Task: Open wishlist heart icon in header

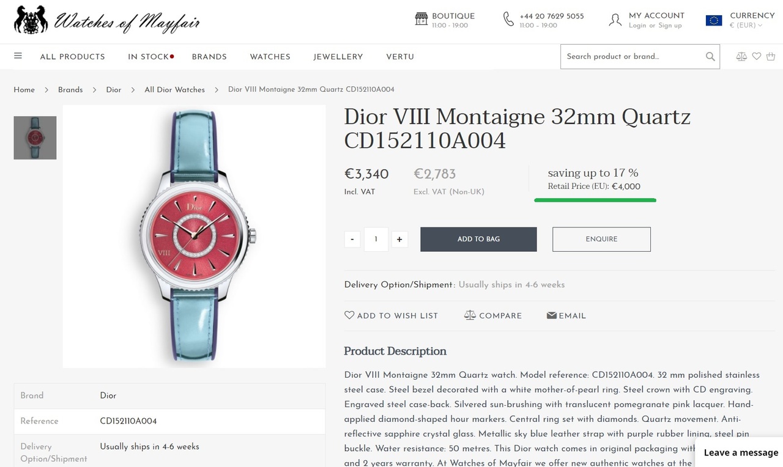Action: coord(757,56)
